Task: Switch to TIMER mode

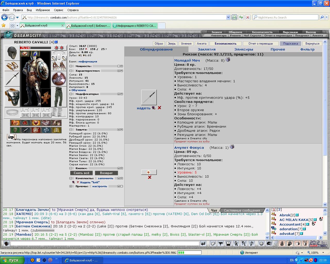Action: coord(323,246)
